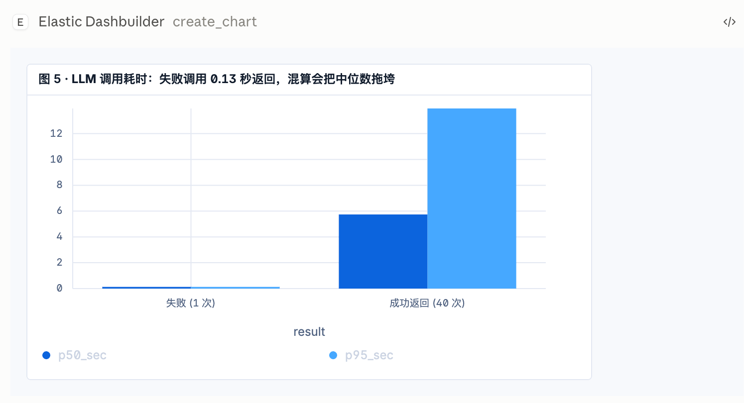Select the p50 bar for 成功返回 (40 次)

pyautogui.click(x=383, y=251)
